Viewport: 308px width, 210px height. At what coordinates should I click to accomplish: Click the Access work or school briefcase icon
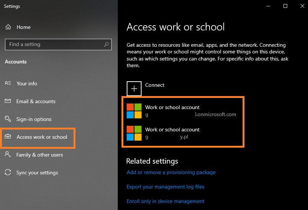pyautogui.click(x=8, y=136)
